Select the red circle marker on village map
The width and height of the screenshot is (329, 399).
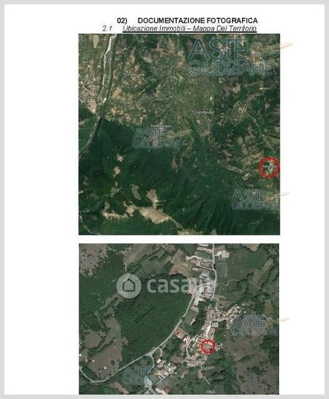(208, 346)
